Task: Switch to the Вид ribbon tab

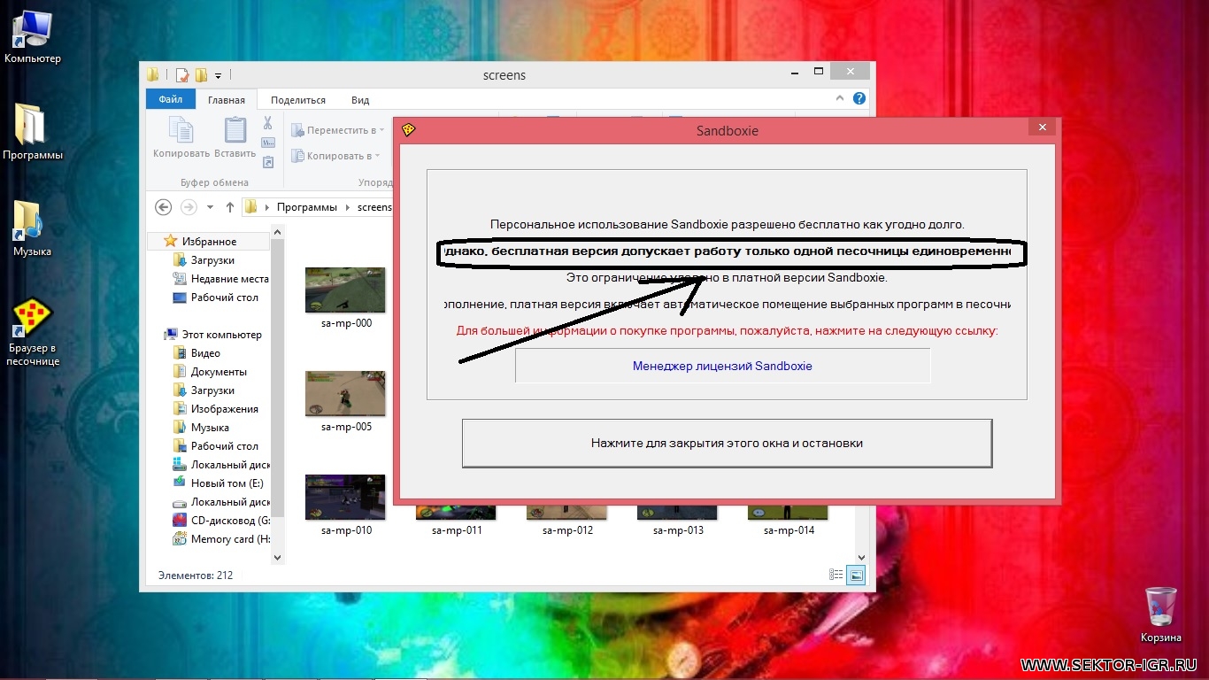Action: click(x=360, y=100)
